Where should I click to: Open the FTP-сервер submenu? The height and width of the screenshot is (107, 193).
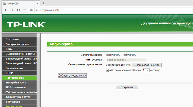point(19,102)
